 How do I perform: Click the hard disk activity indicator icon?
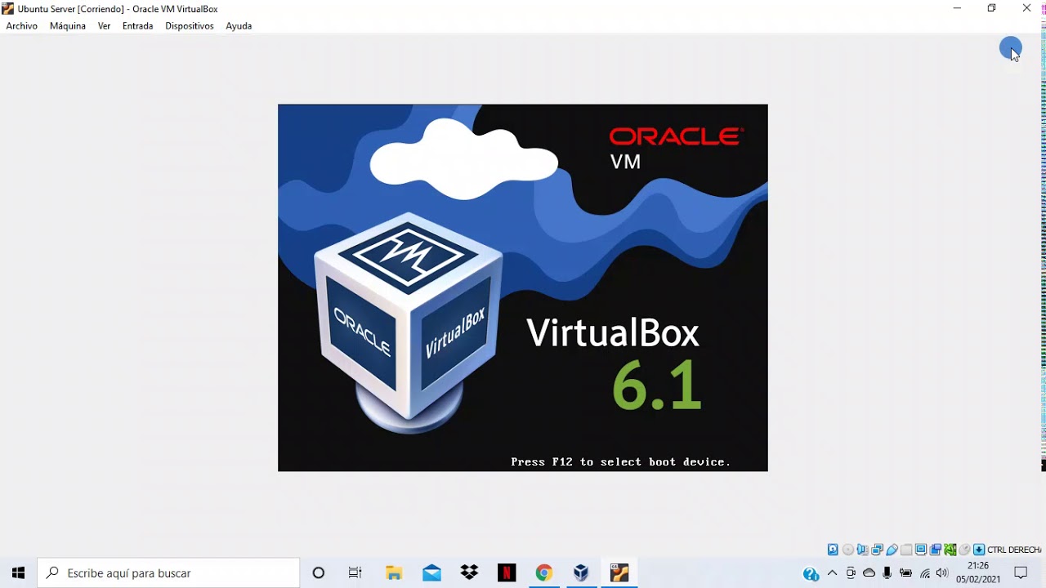(833, 550)
